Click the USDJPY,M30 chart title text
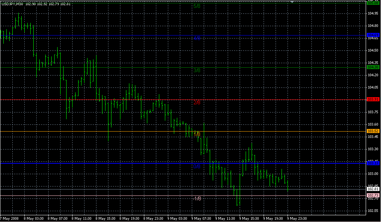 (12, 4)
